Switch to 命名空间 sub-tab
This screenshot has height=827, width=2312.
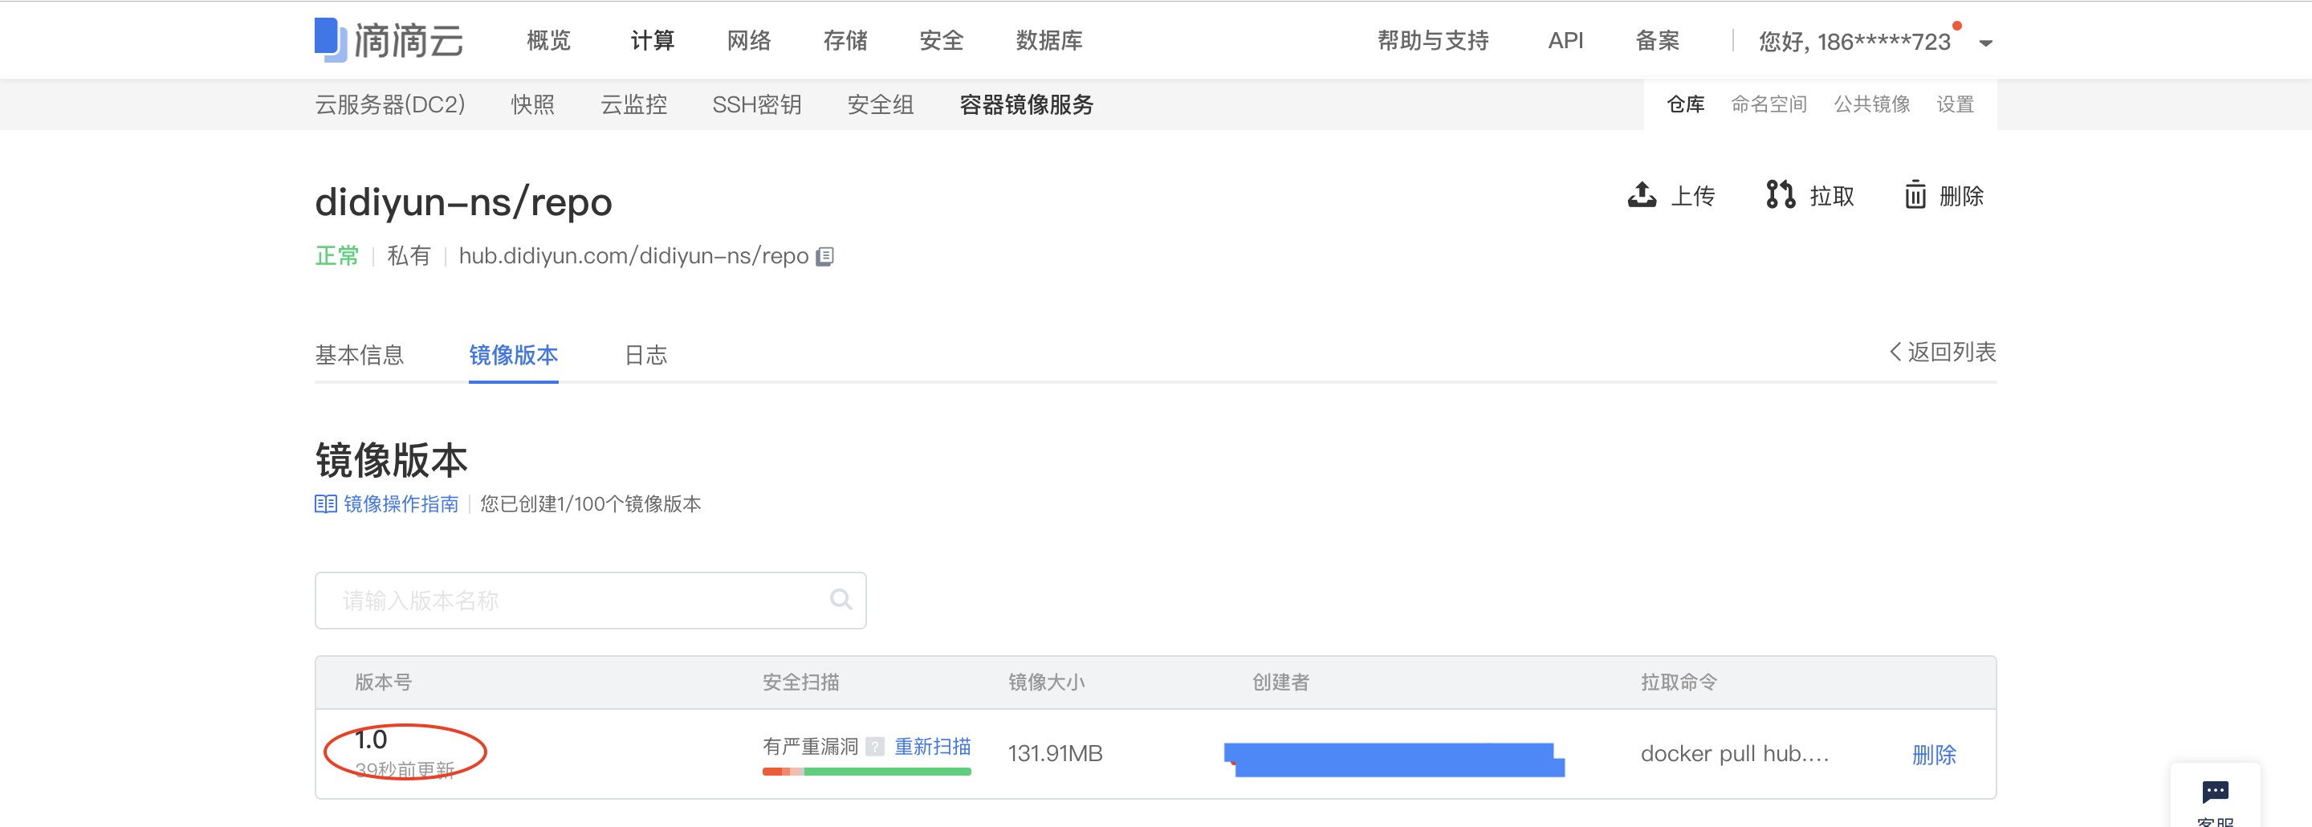pos(1769,104)
